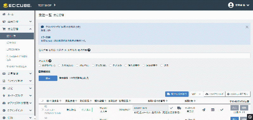
Task: Focus tracking number field for order 62
Action: 150,108
